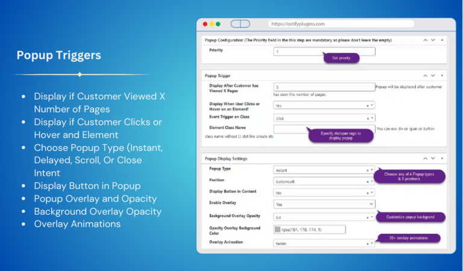Move Popup Configuration panel down with arrow

pos(433,40)
